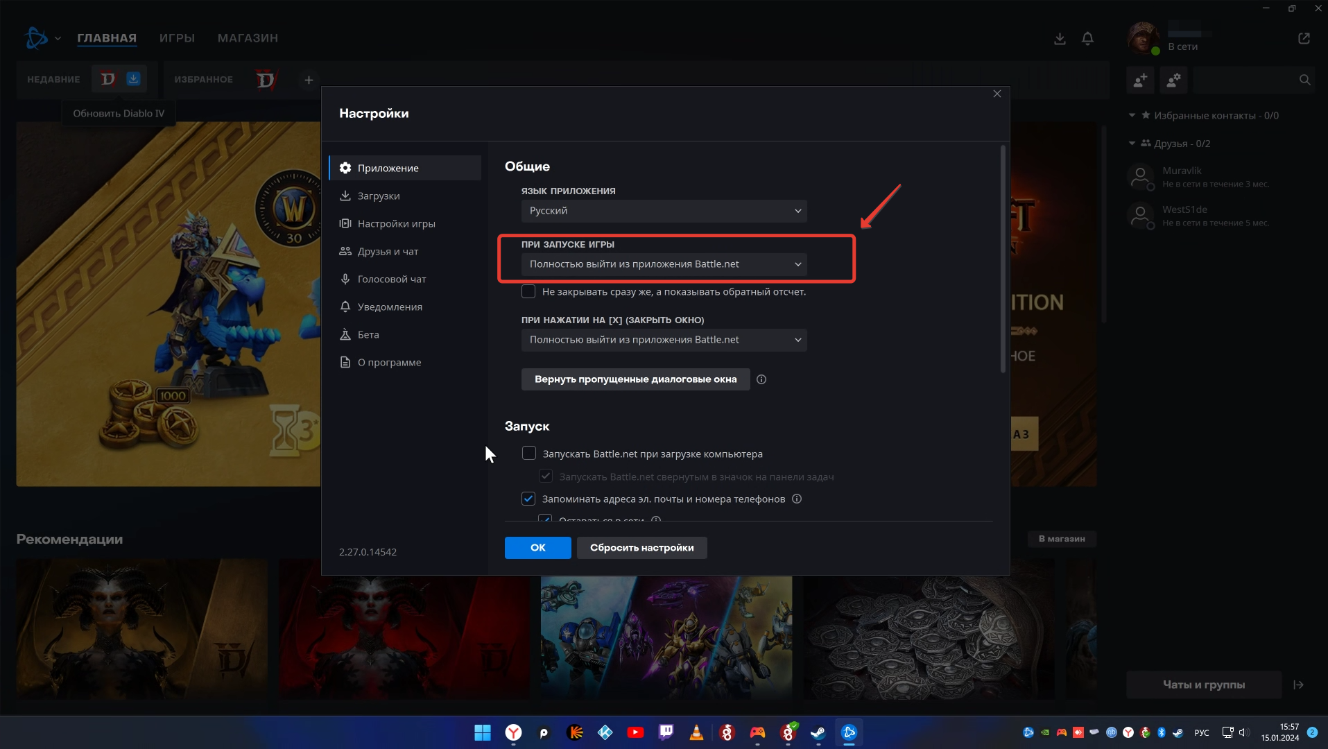Click the РУС language indicator in tray
This screenshot has height=749, width=1328.
pyautogui.click(x=1201, y=733)
